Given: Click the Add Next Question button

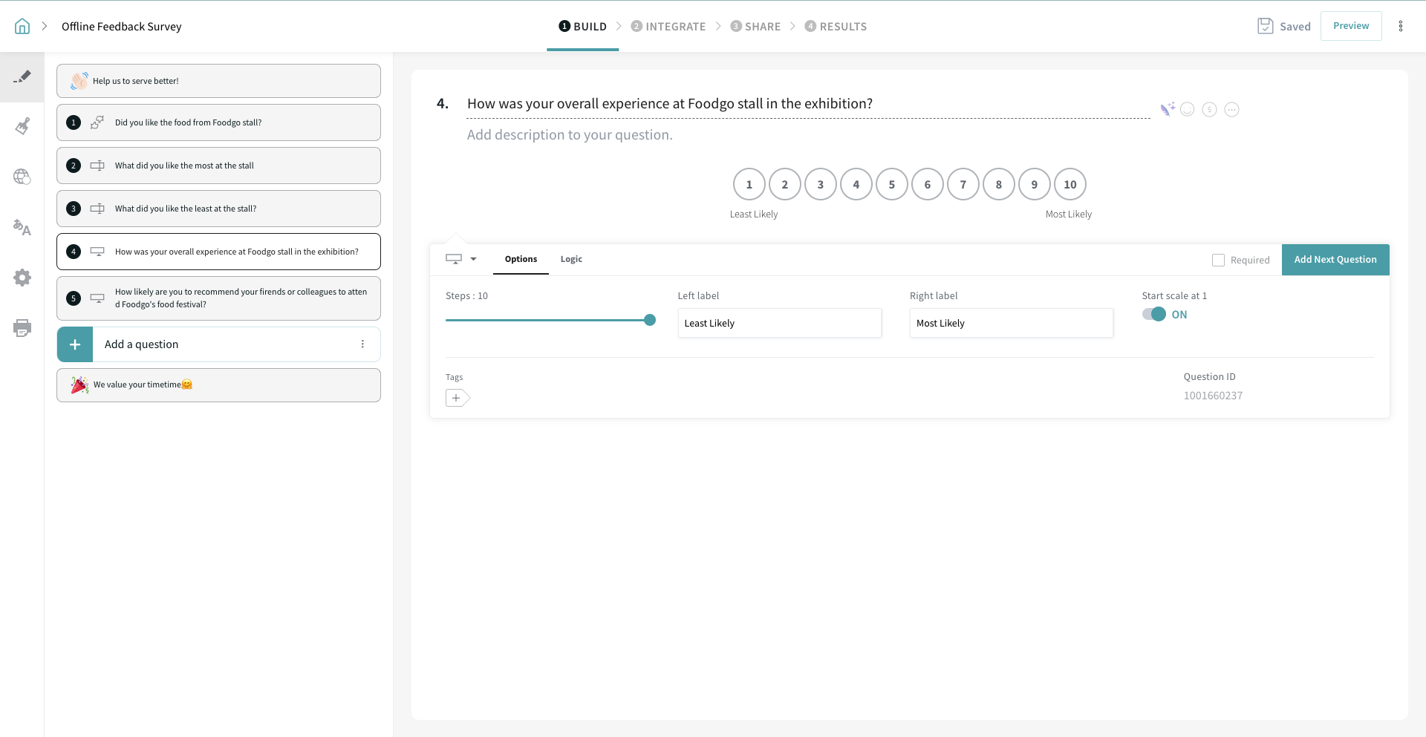Looking at the screenshot, I should click(x=1335, y=260).
